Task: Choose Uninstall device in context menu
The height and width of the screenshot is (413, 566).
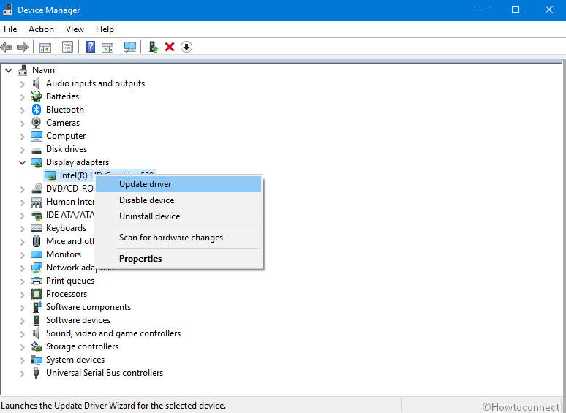Action: point(178,216)
